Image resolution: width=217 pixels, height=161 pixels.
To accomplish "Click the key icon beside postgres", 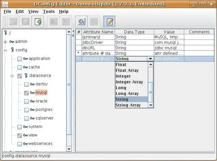I will tap(32, 110).
